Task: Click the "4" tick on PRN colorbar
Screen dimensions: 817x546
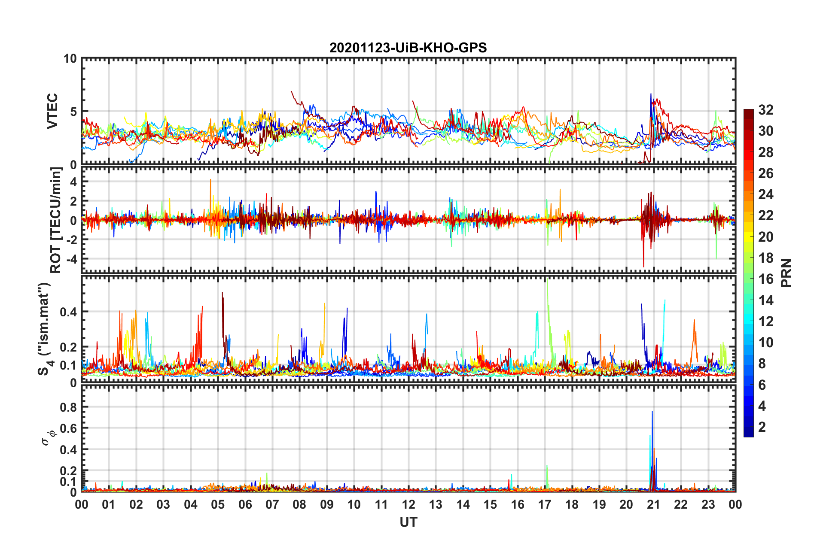Action: coord(762,406)
